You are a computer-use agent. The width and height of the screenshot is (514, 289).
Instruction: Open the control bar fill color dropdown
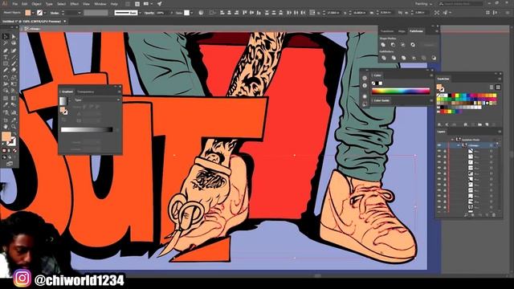tap(33, 13)
